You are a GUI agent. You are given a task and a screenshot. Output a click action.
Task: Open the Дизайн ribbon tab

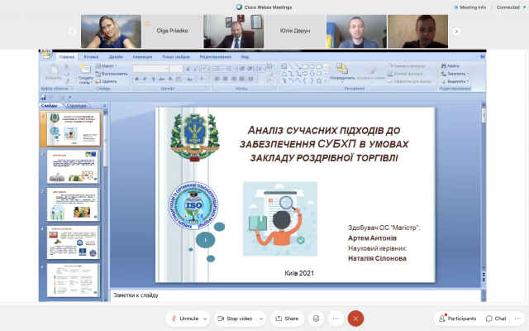pyautogui.click(x=117, y=57)
